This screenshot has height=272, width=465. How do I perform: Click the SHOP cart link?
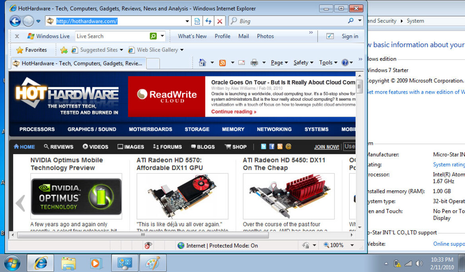coord(236,147)
